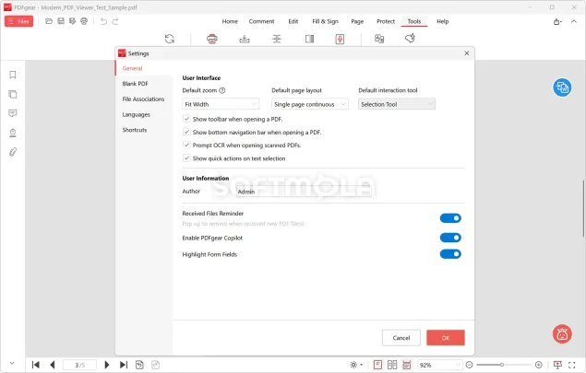Switch off Enable PDFgear Copilot toggle
Screen dimensions: 586x373
coord(450,238)
